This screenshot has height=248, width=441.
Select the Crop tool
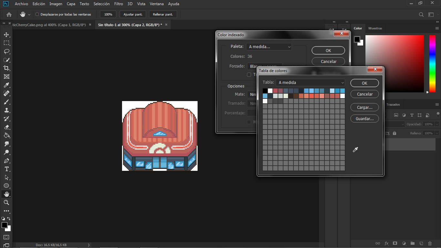pyautogui.click(x=6, y=68)
